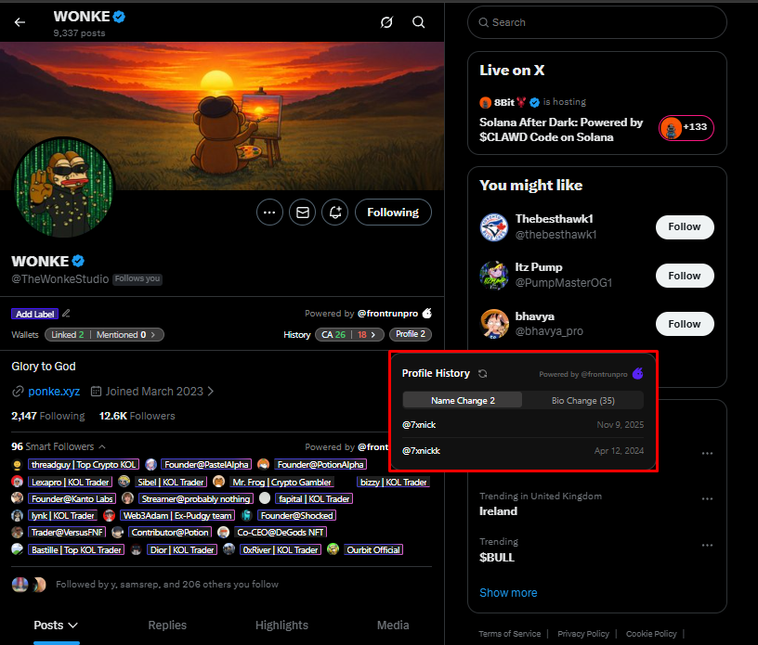Open more options for $BULL trend

coord(707,545)
